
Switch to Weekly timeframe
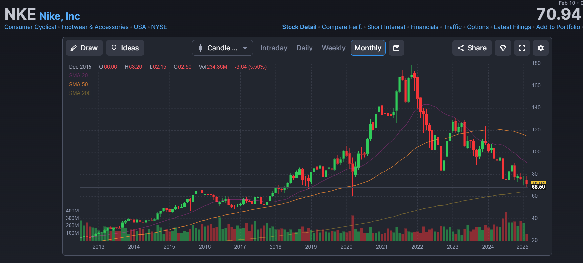click(x=334, y=48)
